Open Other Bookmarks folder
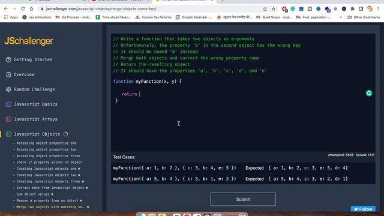 point(364,17)
